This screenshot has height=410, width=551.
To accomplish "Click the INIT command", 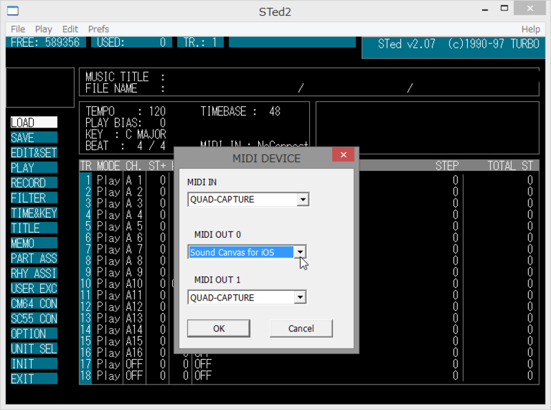I will 34,364.
